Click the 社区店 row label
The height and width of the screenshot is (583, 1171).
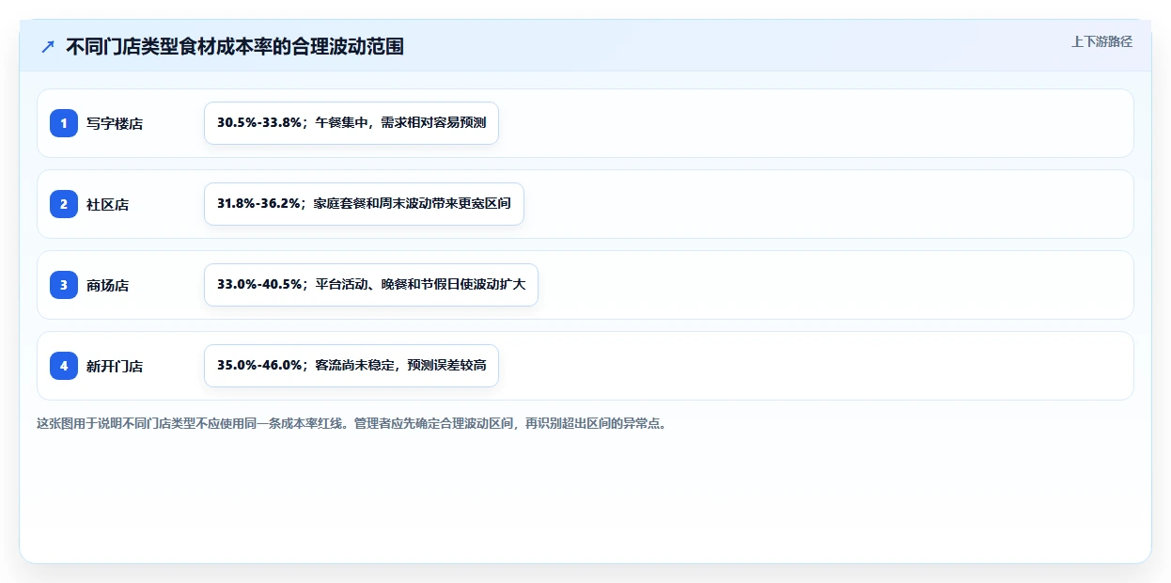(108, 204)
